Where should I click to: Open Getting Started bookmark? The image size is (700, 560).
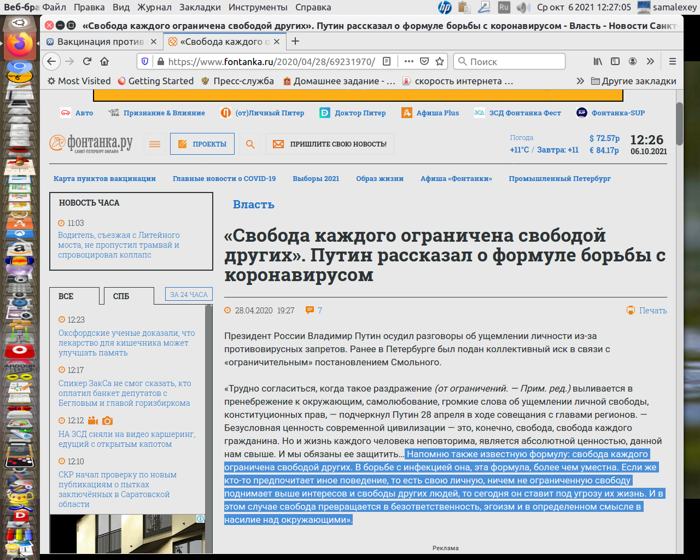coord(156,81)
